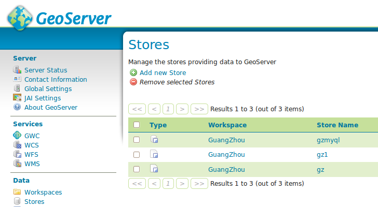Screen dimensions: 378x207
Task: Open the WFS service settings
Action: (x=31, y=154)
